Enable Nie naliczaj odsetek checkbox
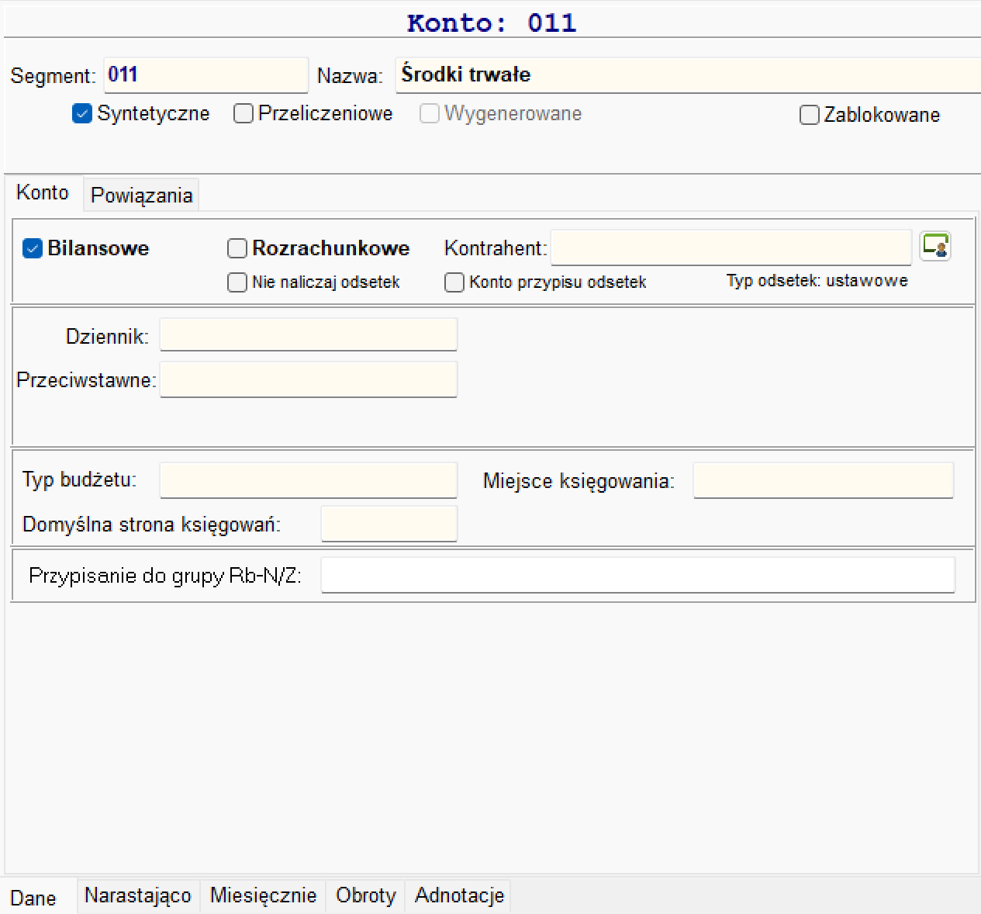This screenshot has height=914, width=981. click(x=237, y=282)
